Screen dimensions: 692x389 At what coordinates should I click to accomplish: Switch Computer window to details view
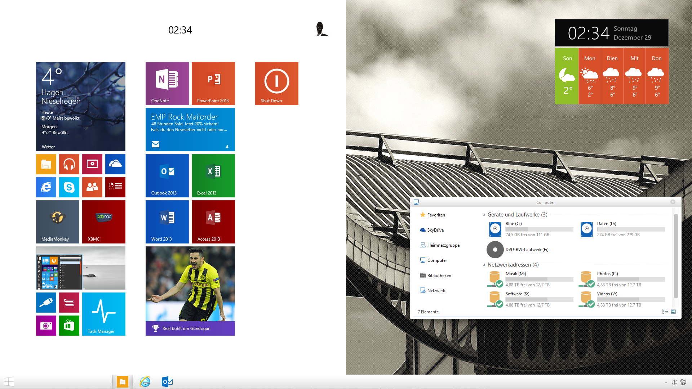tap(665, 312)
